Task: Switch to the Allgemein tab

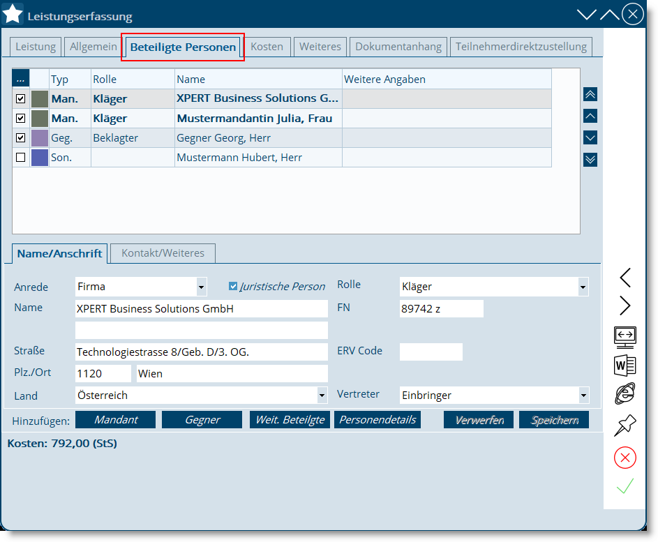Action: [x=94, y=47]
